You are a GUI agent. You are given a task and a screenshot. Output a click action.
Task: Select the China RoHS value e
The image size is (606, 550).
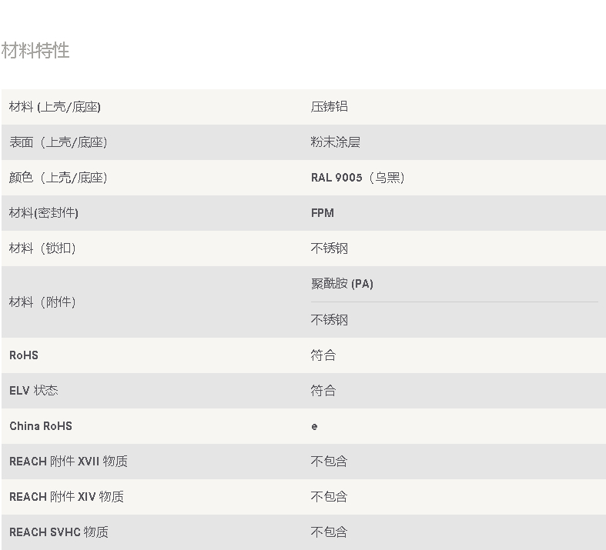pyautogui.click(x=314, y=426)
